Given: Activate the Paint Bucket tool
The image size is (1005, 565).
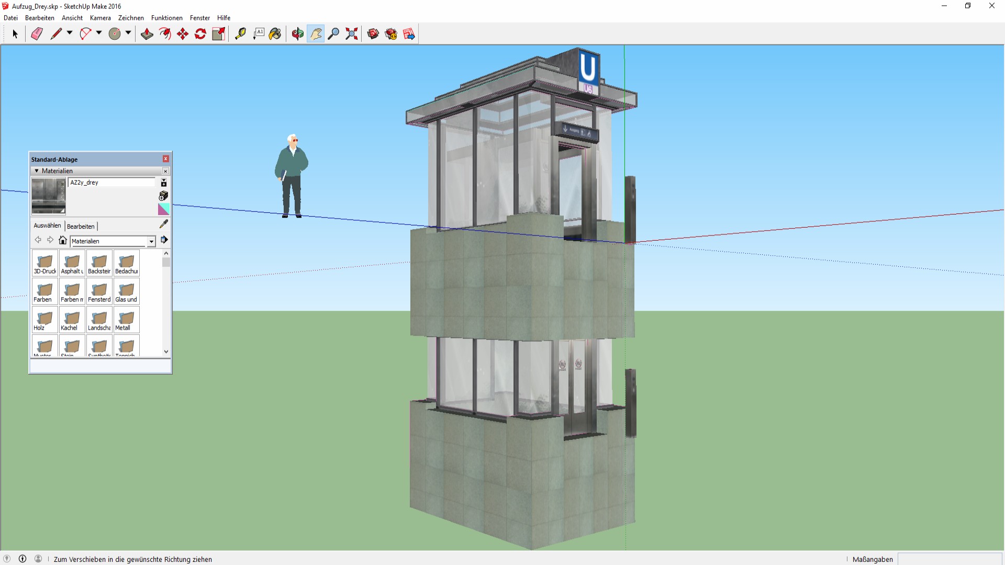Looking at the screenshot, I should tap(275, 34).
